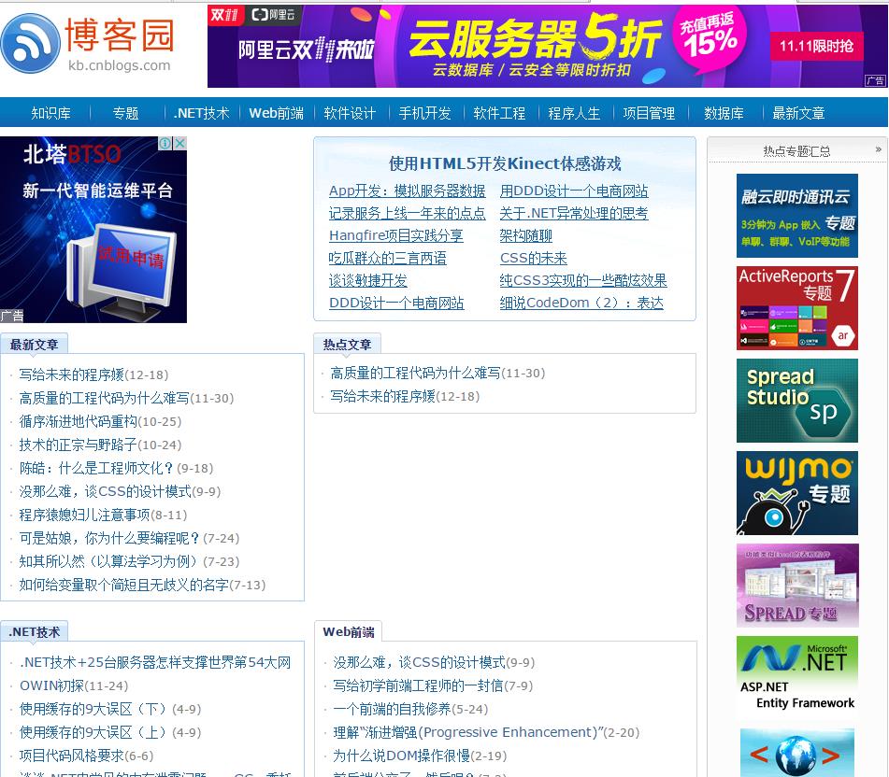Open link 关于.NET异常处理的思考
889x777 pixels.
[574, 213]
